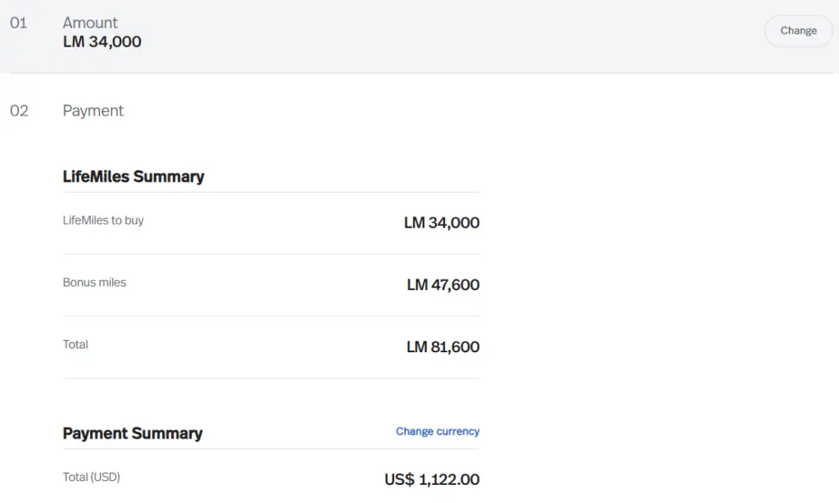Viewport: 839px width, 503px height.
Task: Click the Total (USD) label
Action: [91, 477]
